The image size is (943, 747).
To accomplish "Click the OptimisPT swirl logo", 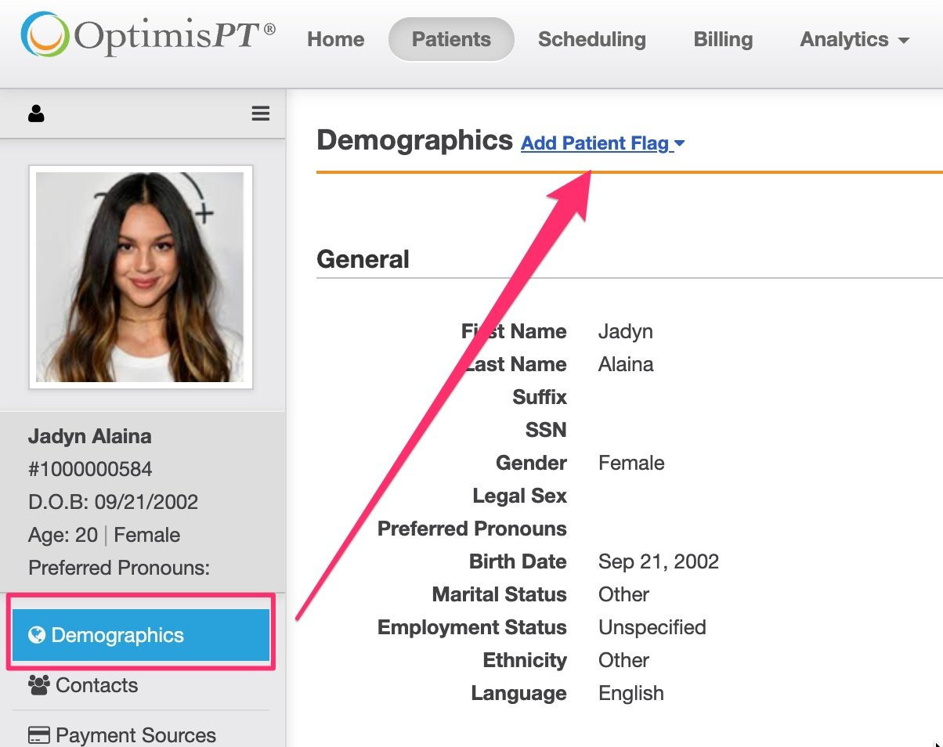I will click(x=45, y=35).
